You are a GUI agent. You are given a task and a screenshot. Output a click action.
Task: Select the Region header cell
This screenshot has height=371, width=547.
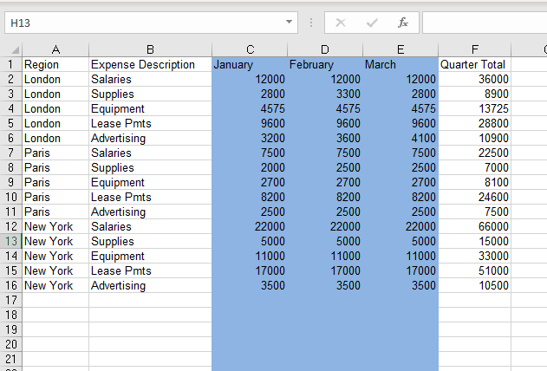tap(55, 64)
